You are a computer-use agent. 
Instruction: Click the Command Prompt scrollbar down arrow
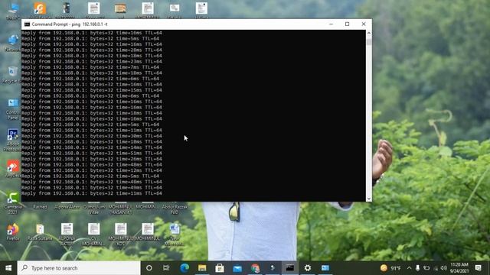click(369, 199)
